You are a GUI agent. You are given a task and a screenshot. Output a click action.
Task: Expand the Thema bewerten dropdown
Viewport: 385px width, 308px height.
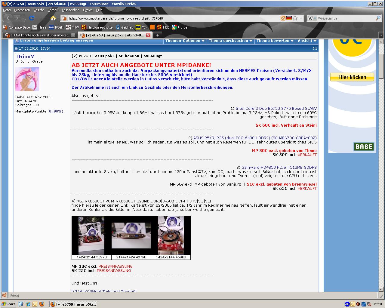tap(275, 41)
